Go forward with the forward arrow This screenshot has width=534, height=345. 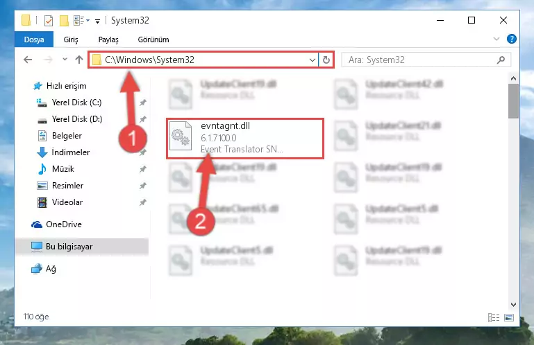pyautogui.click(x=48, y=60)
